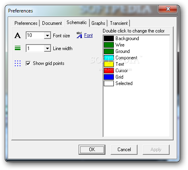188x170 pixels.
Task: Select the black Background color swatch
Action: (109, 38)
